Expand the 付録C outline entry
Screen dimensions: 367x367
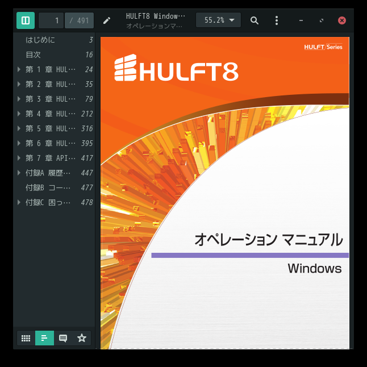point(19,202)
